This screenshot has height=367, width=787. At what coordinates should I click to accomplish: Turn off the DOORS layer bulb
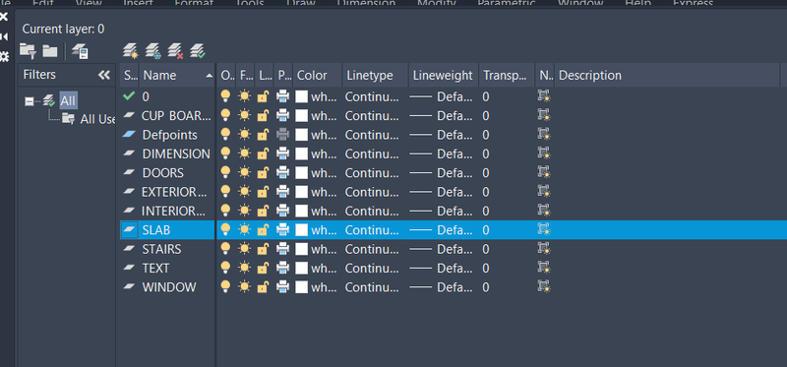tap(226, 173)
